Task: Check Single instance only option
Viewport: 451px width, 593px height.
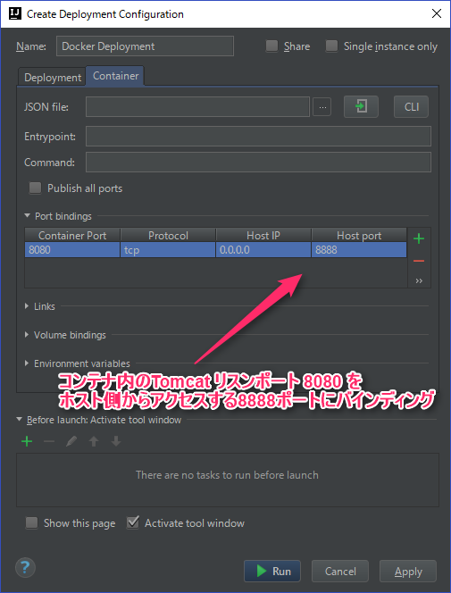Action: 331,46
